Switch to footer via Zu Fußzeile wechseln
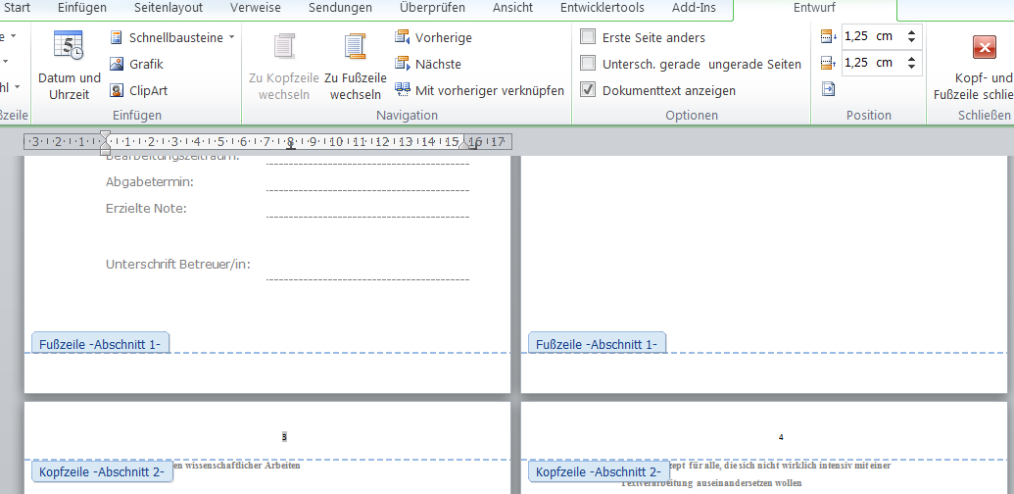The height and width of the screenshot is (494, 1014). tap(355, 66)
